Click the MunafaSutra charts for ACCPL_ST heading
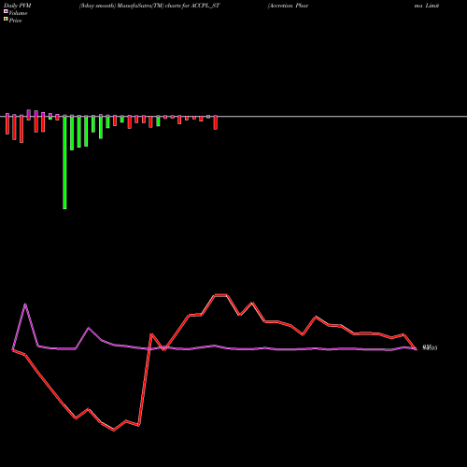This screenshot has height=467, width=467. [149, 6]
